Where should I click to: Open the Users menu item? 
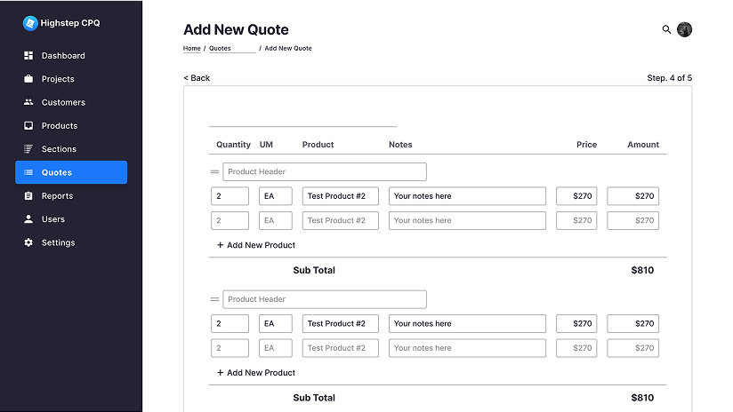(52, 219)
